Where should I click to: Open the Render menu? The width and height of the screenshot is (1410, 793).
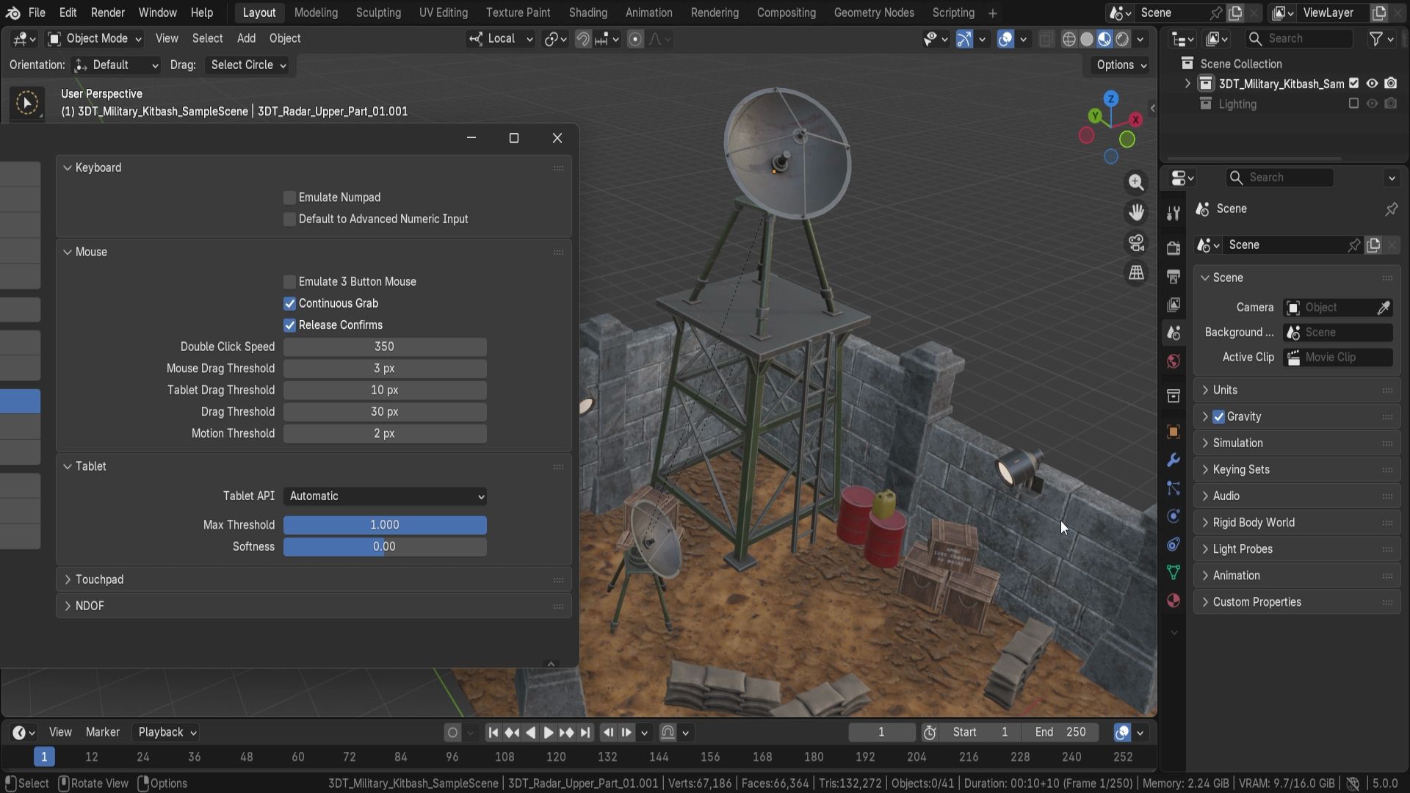(x=107, y=12)
